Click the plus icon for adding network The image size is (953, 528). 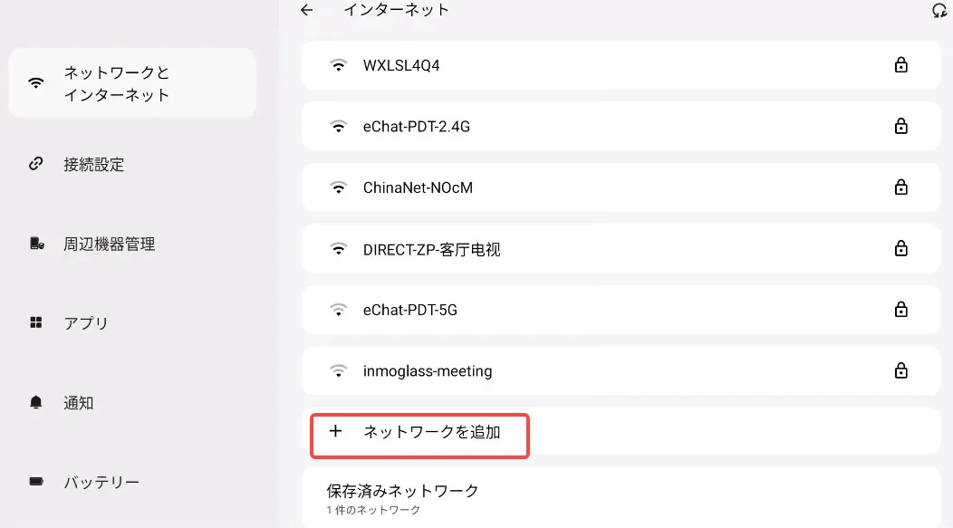336,432
